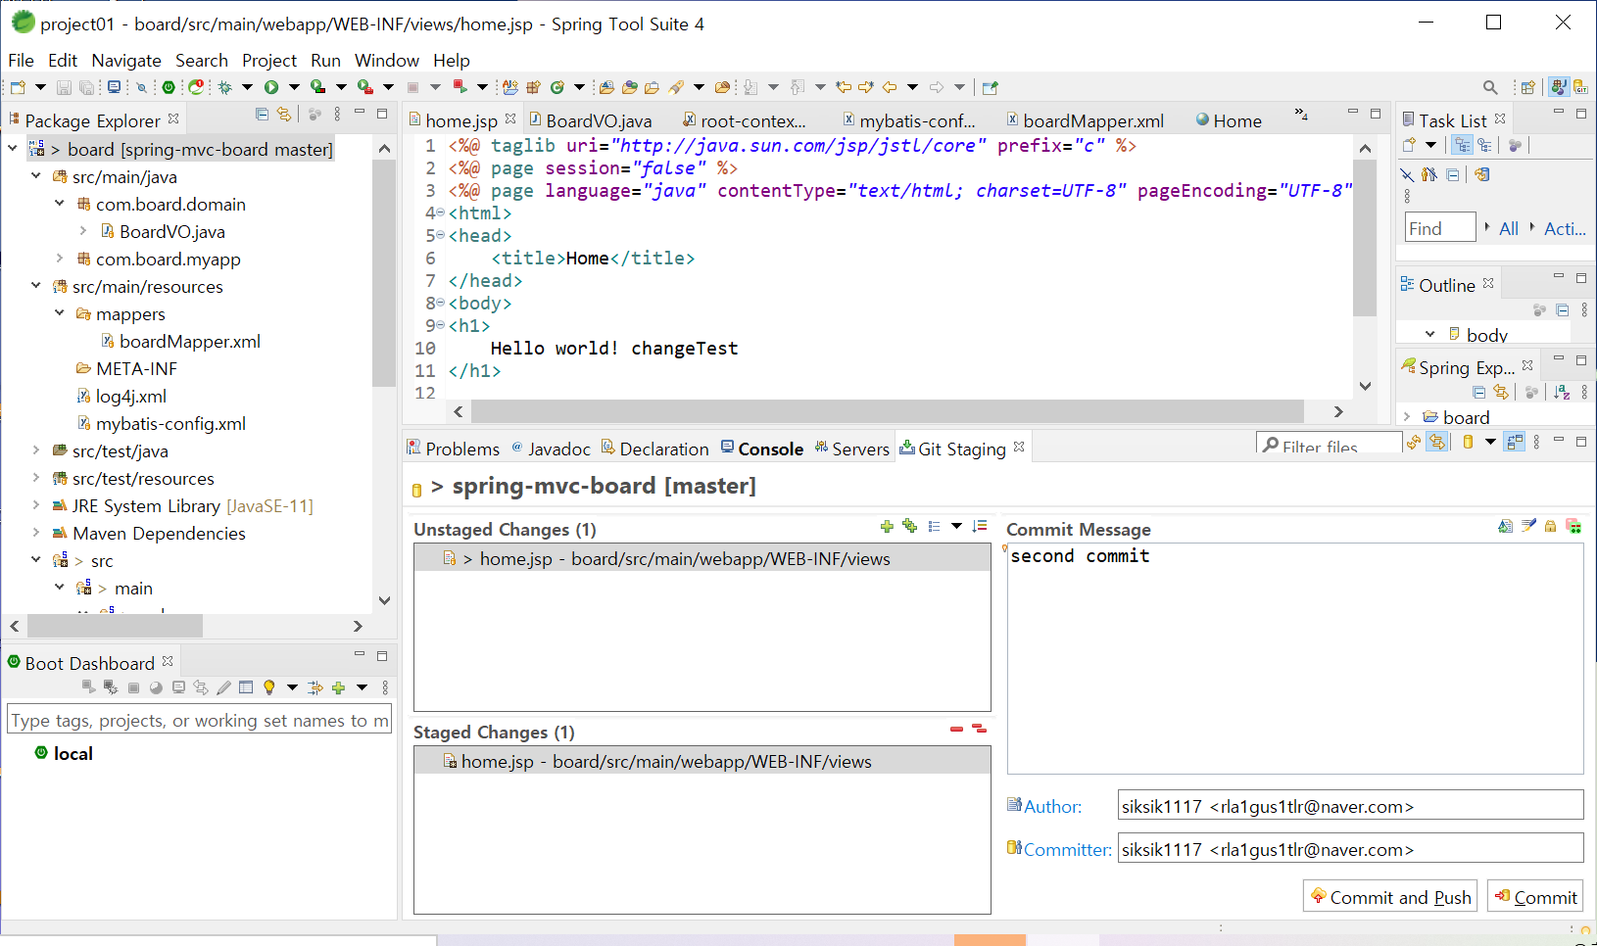Unstage all files with the double-minus icon
Screen dimensions: 1597x946
coord(979,730)
